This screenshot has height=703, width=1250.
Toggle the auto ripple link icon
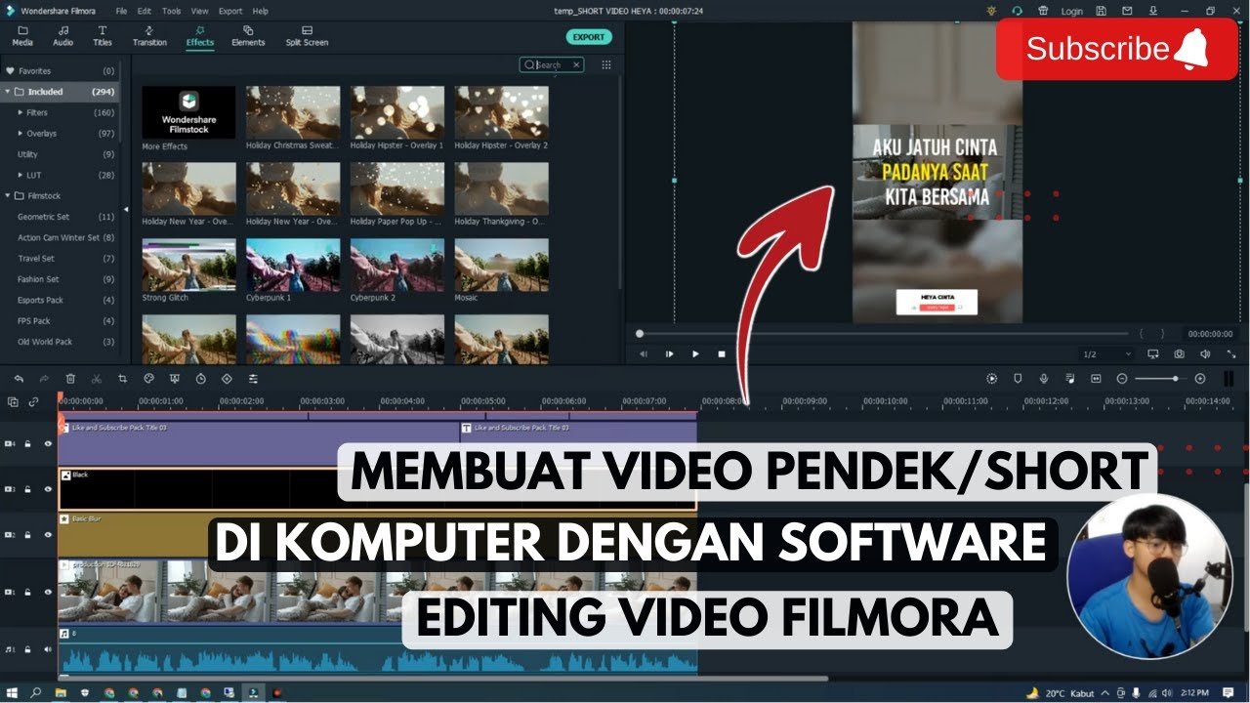(33, 401)
